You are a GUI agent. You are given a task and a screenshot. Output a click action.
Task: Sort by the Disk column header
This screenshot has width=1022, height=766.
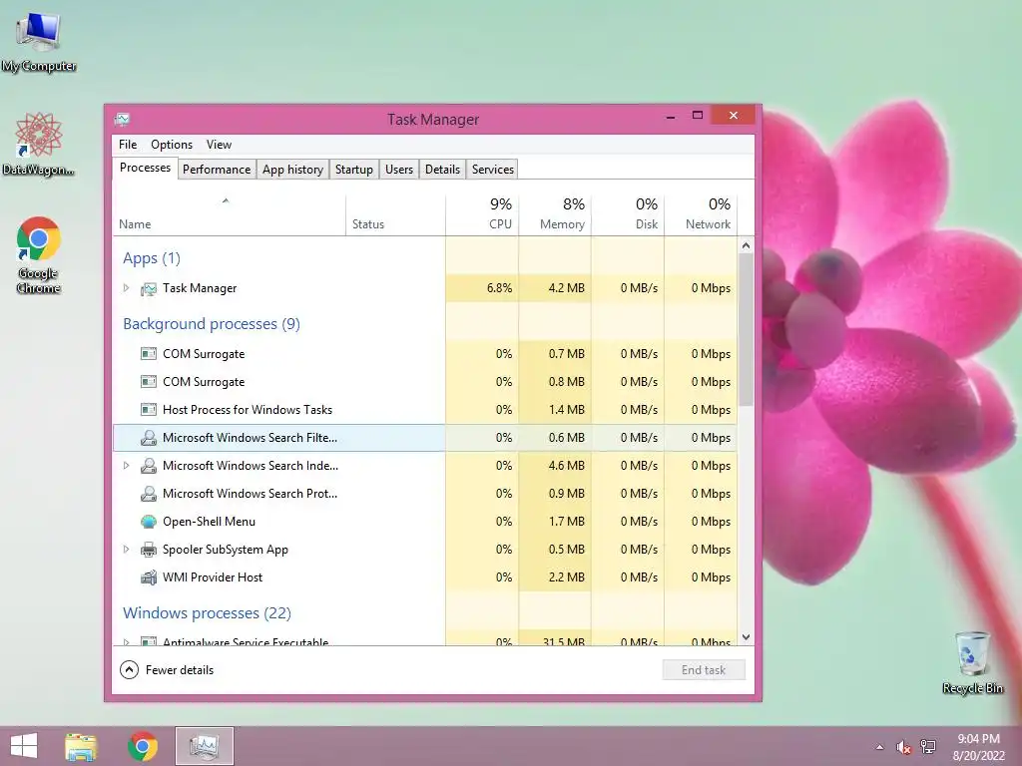(629, 215)
